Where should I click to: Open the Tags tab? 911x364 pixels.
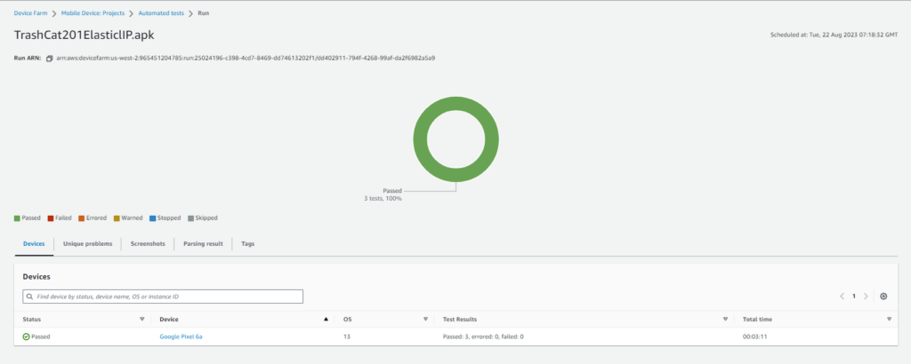(247, 244)
